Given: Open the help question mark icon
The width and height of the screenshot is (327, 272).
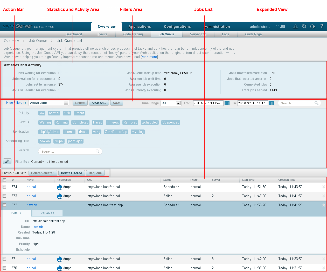Looking at the screenshot, I should (x=322, y=26).
